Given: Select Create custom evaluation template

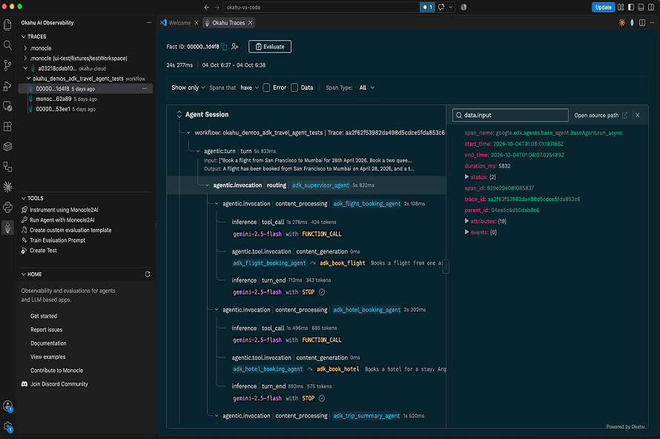Looking at the screenshot, I should (70, 230).
